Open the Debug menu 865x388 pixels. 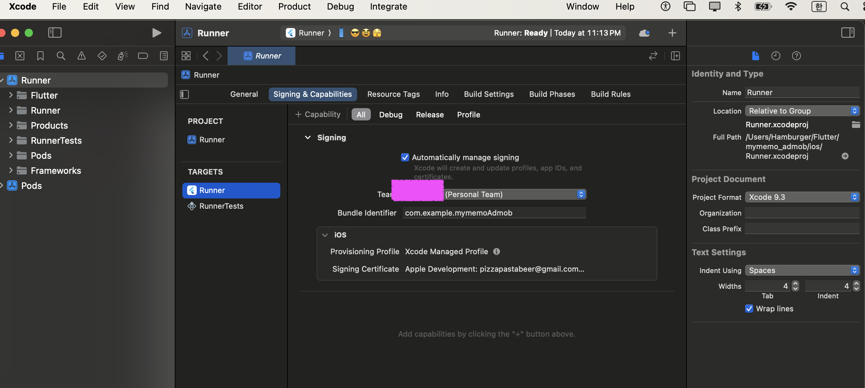point(340,7)
